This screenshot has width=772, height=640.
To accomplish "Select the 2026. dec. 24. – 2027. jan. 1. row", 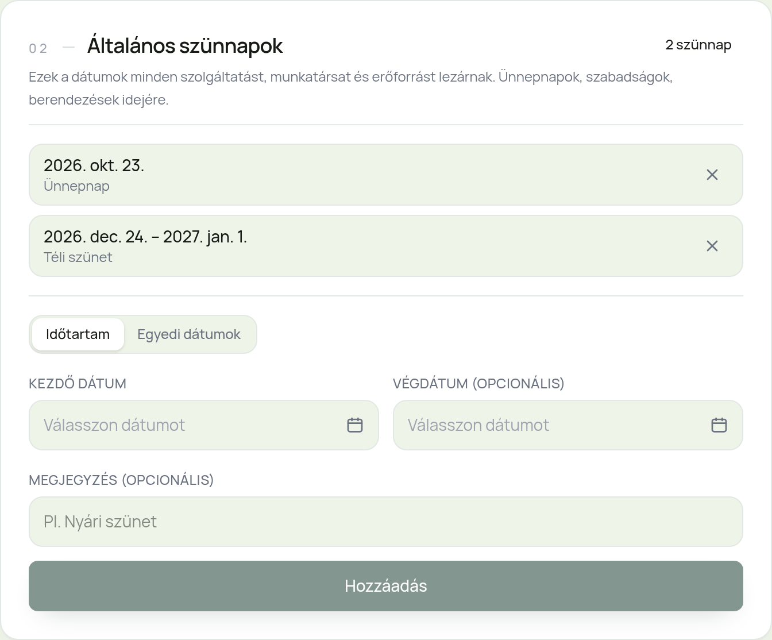I will pyautogui.click(x=386, y=246).
